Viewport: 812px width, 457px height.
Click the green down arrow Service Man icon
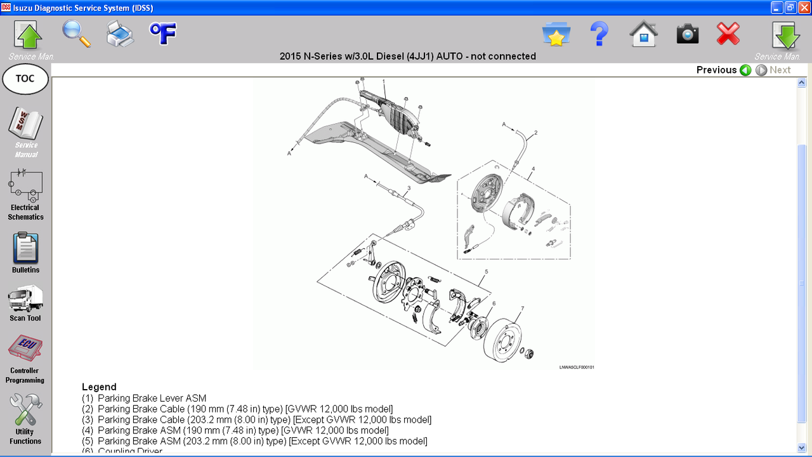coord(786,36)
